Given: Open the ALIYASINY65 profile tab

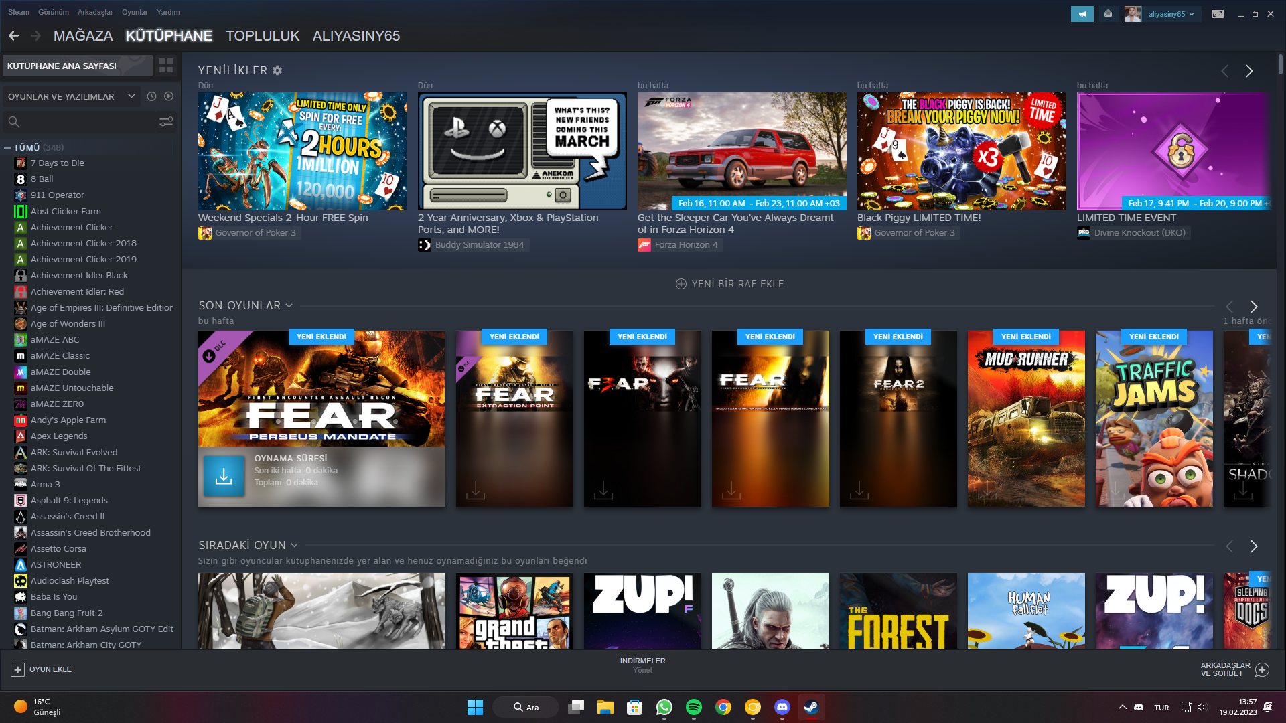Looking at the screenshot, I should (x=356, y=36).
